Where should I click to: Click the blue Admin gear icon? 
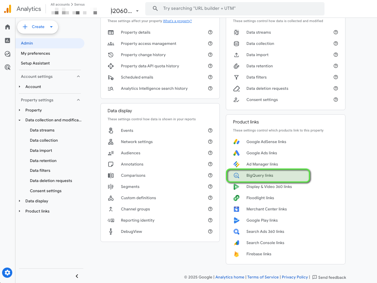pos(7,272)
